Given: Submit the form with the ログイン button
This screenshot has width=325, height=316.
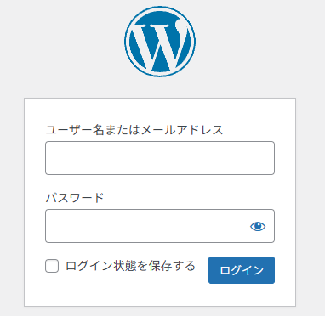Looking at the screenshot, I should pyautogui.click(x=242, y=270).
